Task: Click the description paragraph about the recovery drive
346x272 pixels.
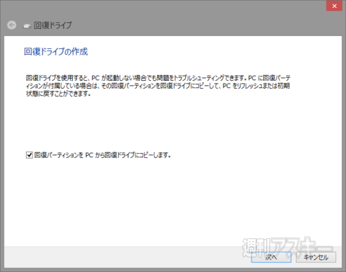Action: tap(158, 86)
